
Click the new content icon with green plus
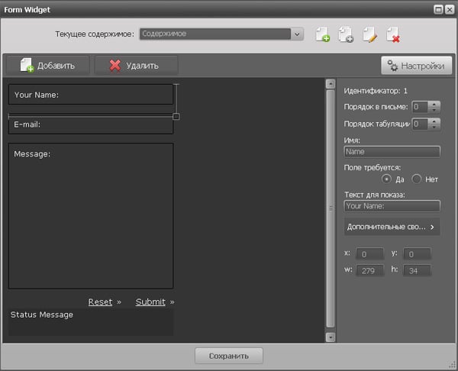click(x=322, y=34)
